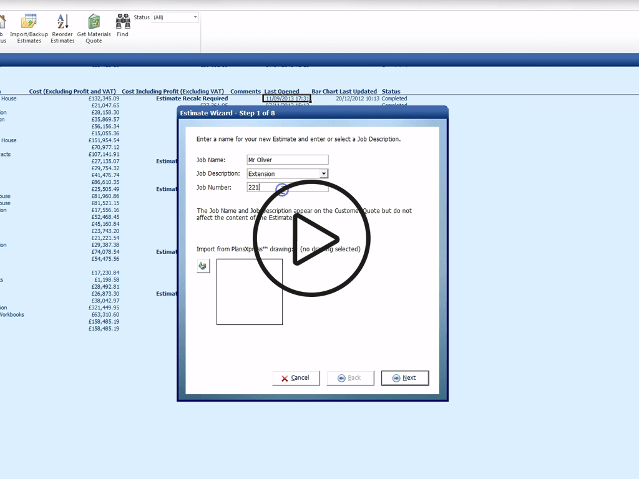Select the £70,977.12 cost cell
The image size is (639, 479).
(x=105, y=147)
